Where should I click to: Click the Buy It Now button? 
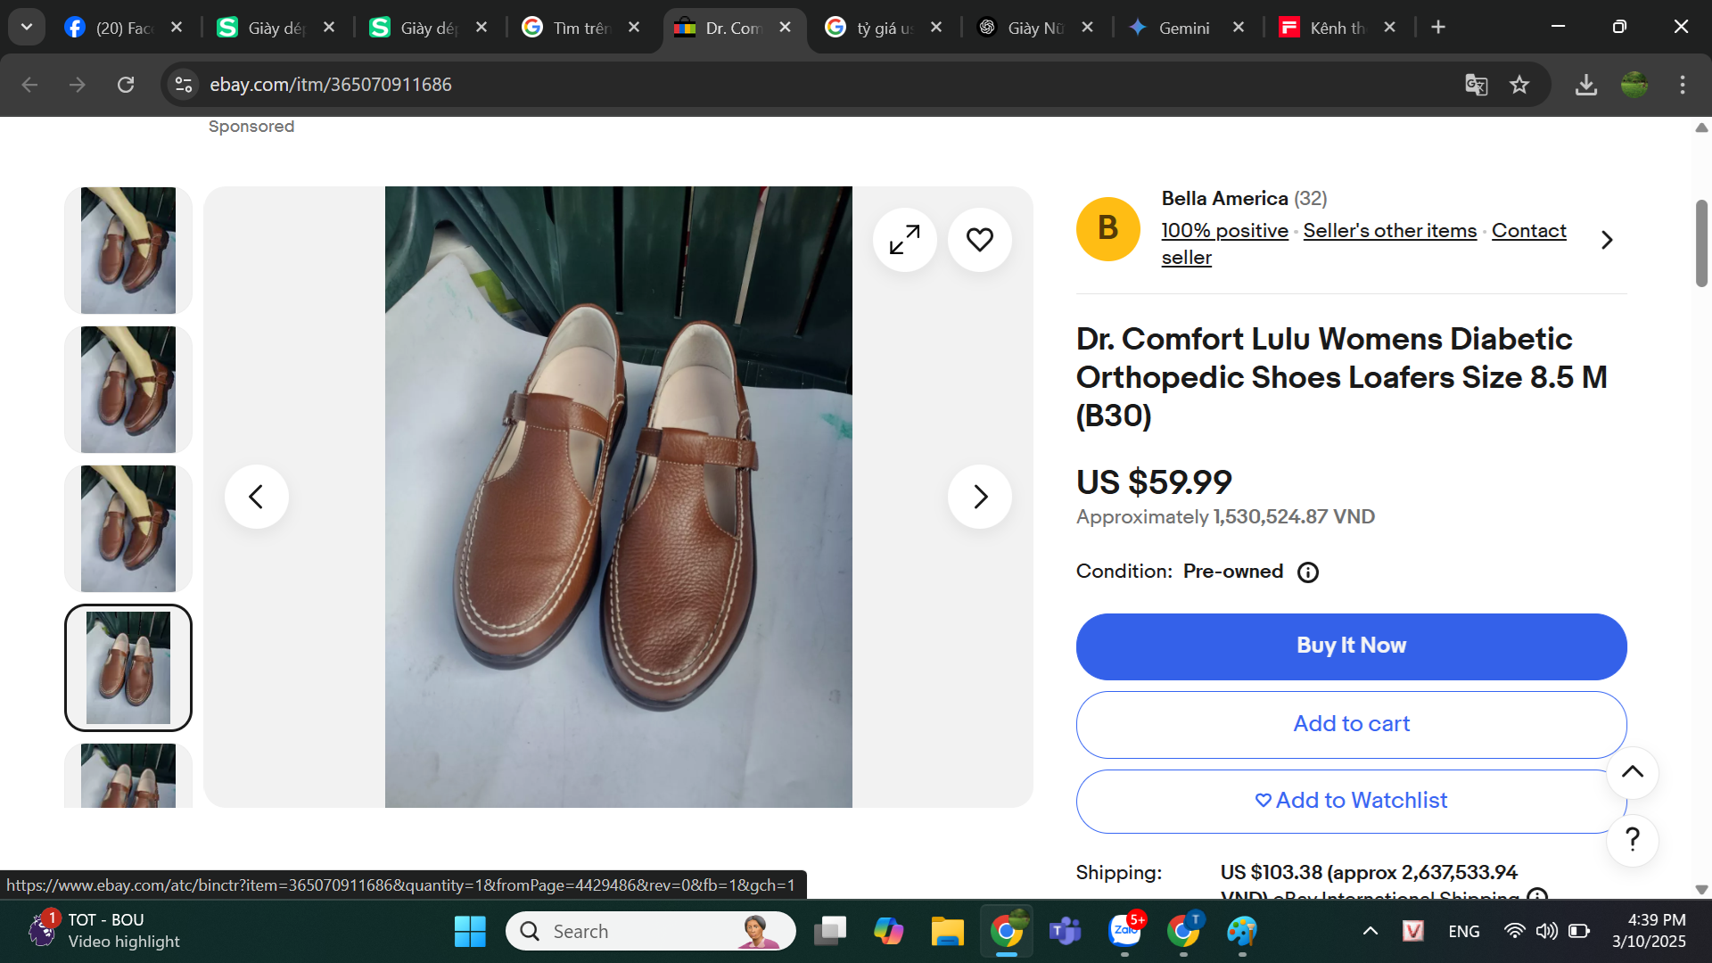1351,646
